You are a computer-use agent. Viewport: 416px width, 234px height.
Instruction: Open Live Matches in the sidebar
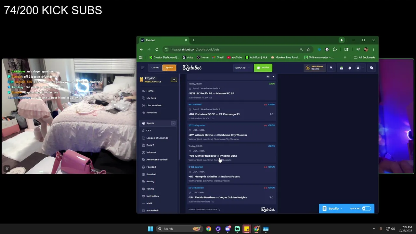pos(154,105)
